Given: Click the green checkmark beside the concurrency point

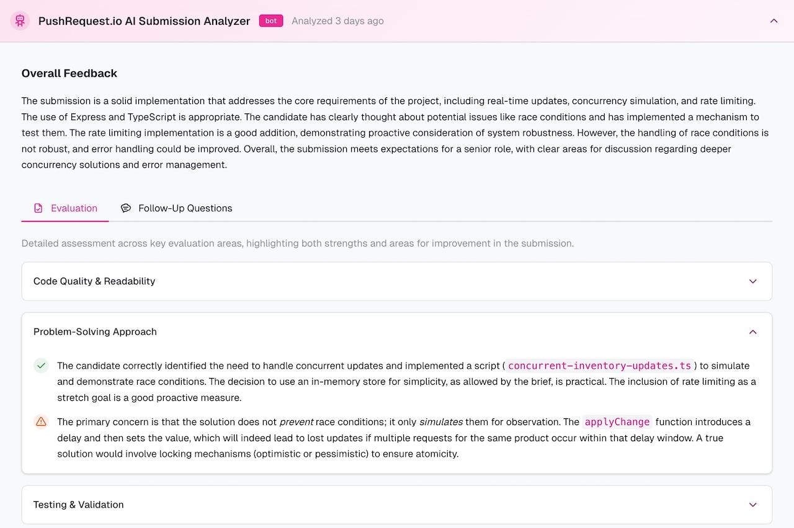Looking at the screenshot, I should click(41, 366).
